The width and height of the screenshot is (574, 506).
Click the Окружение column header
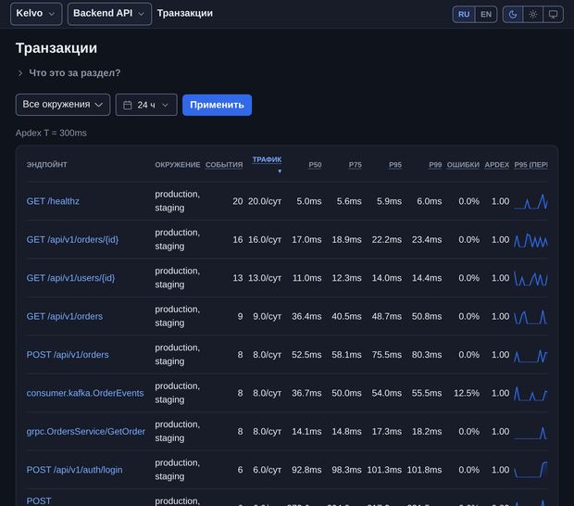tap(178, 165)
